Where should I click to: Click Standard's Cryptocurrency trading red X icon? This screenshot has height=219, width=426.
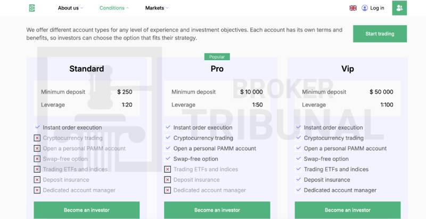37,138
